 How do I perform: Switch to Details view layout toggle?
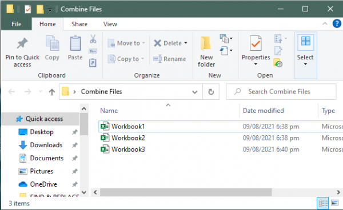click(322, 203)
